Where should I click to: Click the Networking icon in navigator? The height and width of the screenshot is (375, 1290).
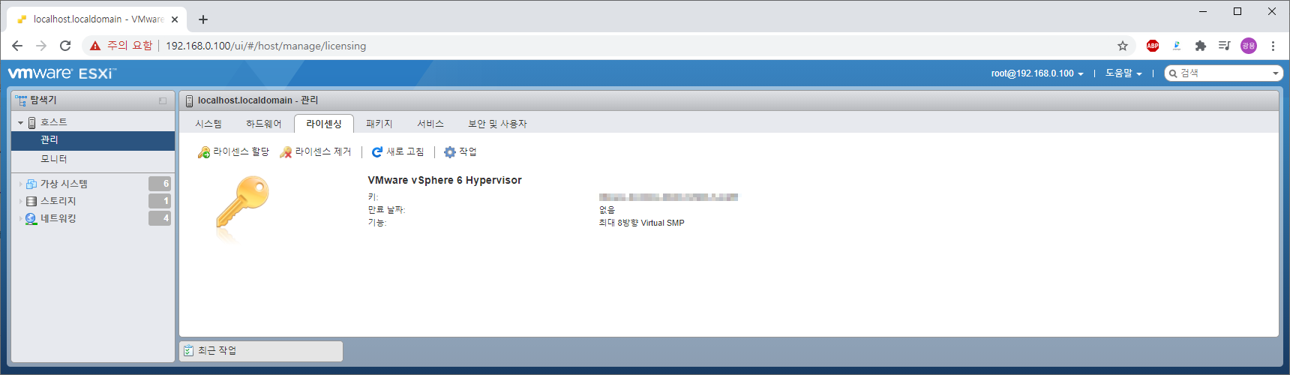coord(31,218)
